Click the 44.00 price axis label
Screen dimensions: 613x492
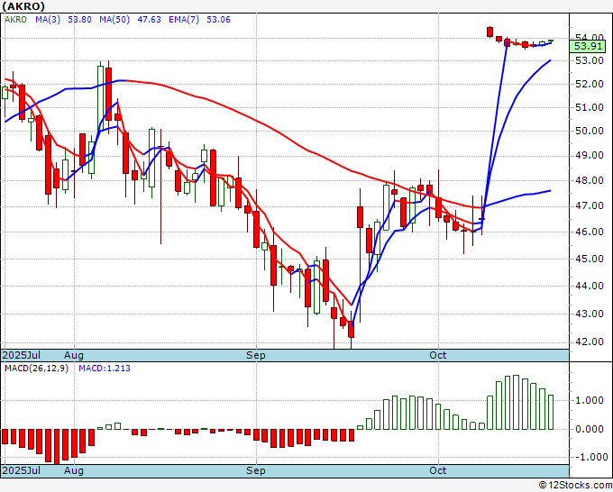pyautogui.click(x=590, y=286)
